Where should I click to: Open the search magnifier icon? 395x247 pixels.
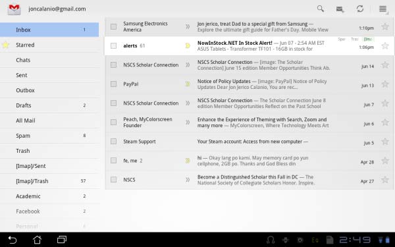coord(321,9)
